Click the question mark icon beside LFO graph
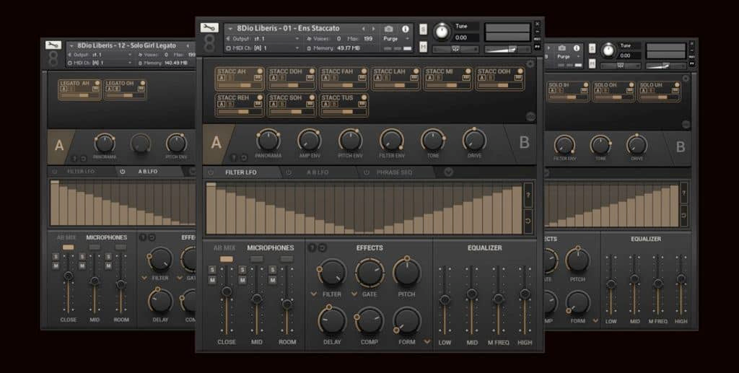The height and width of the screenshot is (373, 739). (x=528, y=195)
